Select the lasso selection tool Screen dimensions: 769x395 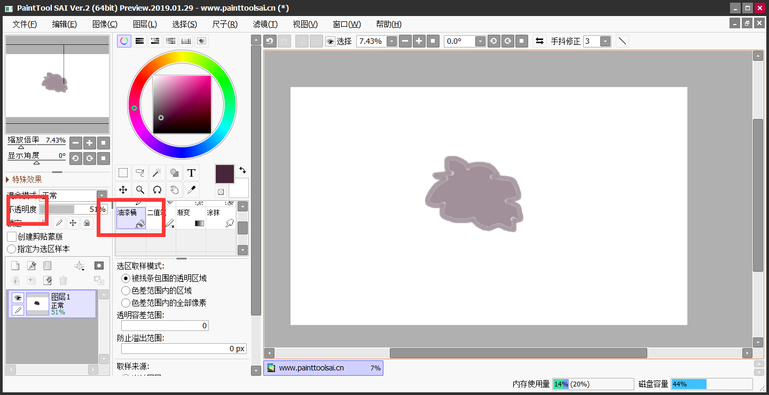point(140,173)
